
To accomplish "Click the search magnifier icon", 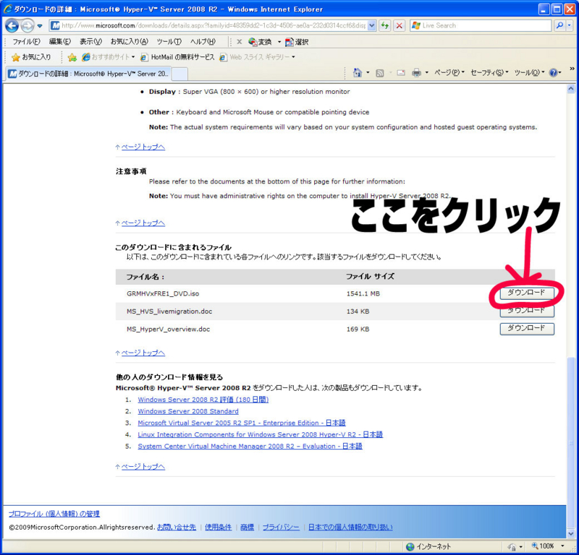I will tap(559, 25).
